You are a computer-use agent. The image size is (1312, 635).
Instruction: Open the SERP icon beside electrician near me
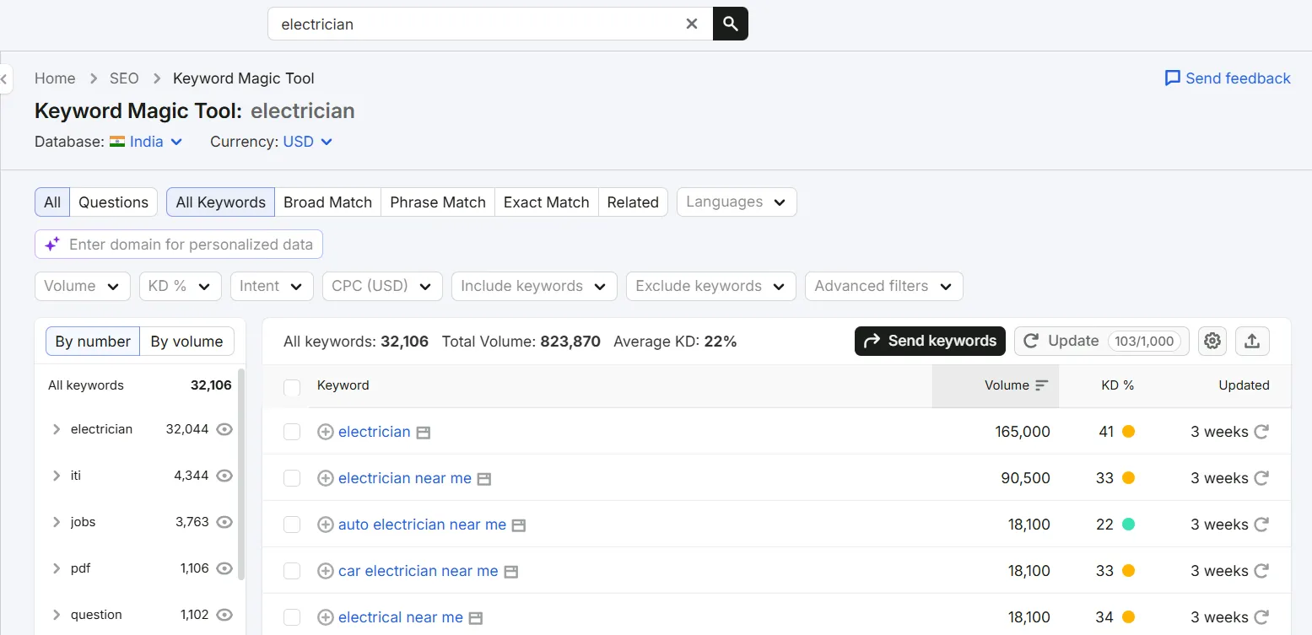[x=484, y=479]
